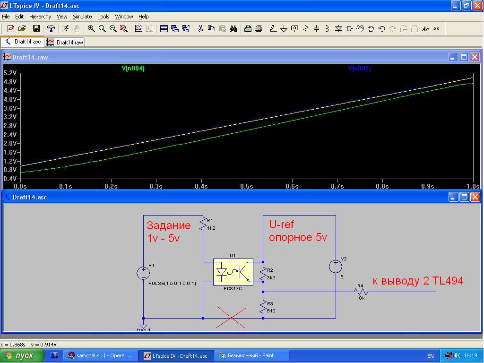Open the Simulate menu

(x=82, y=17)
